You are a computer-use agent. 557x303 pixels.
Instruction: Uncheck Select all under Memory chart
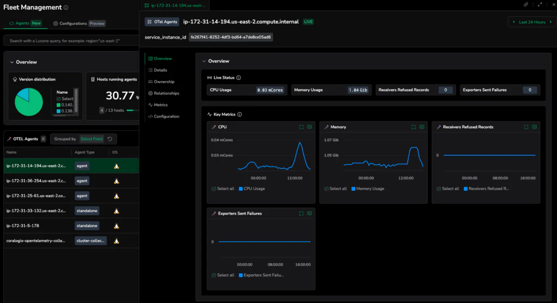click(x=327, y=188)
